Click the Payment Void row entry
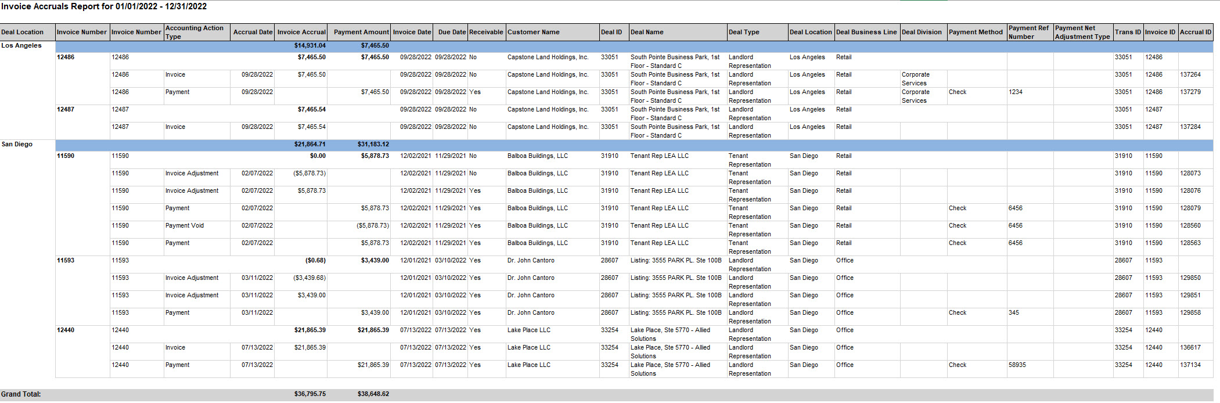This screenshot has height=403, width=1220. pyautogui.click(x=185, y=225)
